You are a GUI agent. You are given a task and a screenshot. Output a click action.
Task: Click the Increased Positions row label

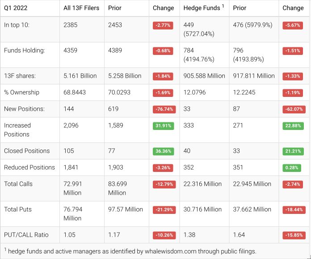17,130
